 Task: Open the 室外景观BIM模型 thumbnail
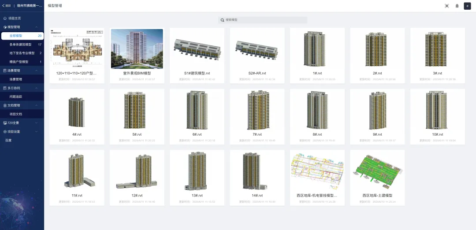point(137,49)
